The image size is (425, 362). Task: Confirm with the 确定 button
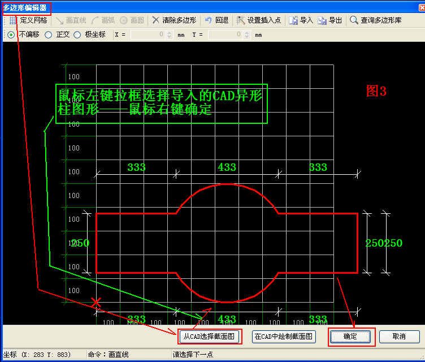click(x=350, y=337)
